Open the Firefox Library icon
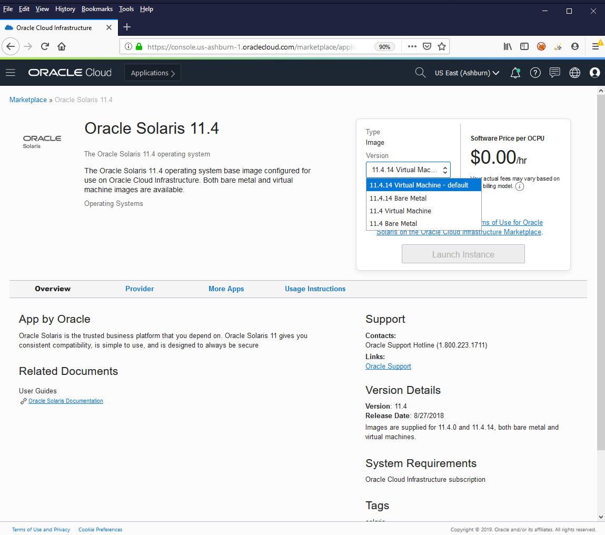 [507, 46]
